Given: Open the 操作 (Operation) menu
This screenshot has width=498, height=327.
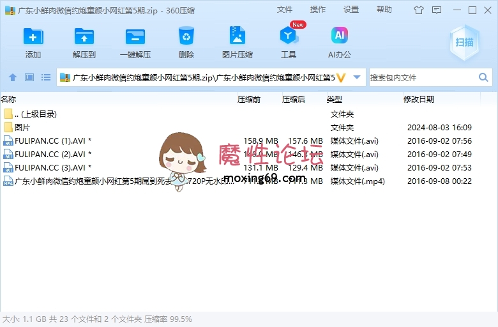Looking at the screenshot, I should click(318, 10).
